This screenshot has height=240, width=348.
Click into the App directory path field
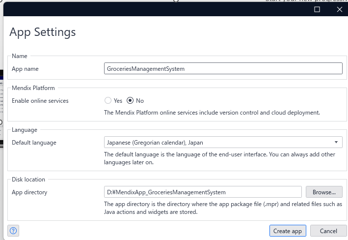coord(203,192)
